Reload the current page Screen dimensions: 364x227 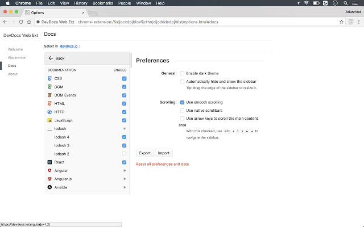pos(21,22)
